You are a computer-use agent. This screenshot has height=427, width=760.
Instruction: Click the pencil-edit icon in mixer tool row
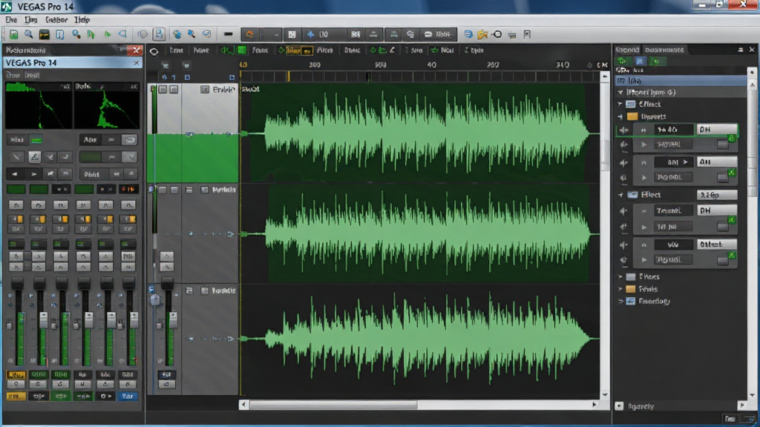[x=34, y=157]
